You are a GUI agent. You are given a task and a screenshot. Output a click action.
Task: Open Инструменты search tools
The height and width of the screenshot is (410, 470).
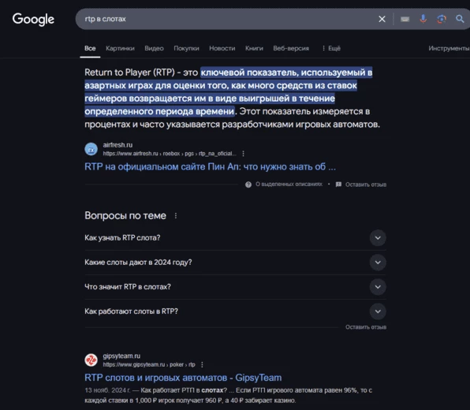[449, 48]
